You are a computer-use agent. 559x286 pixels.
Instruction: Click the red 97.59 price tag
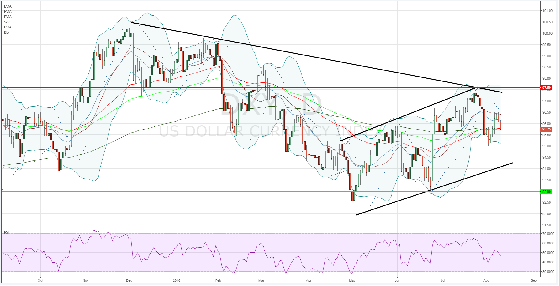point(546,88)
